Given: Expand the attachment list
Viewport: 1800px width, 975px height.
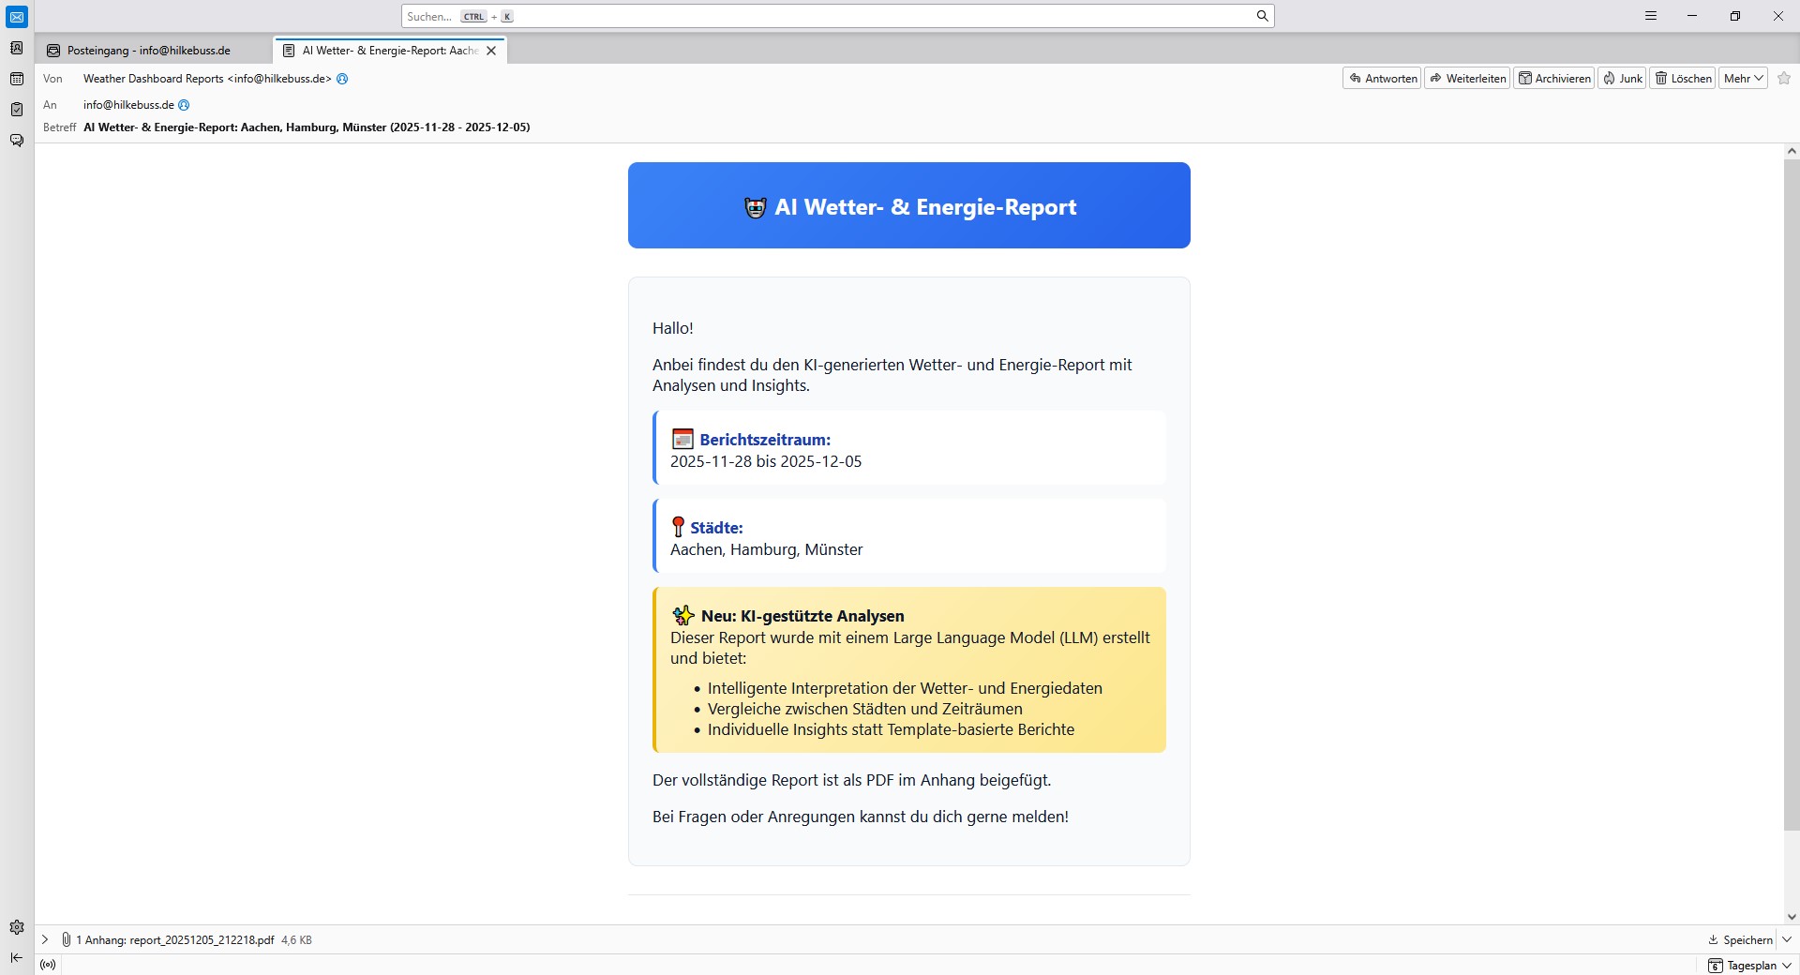Looking at the screenshot, I should tap(45, 939).
